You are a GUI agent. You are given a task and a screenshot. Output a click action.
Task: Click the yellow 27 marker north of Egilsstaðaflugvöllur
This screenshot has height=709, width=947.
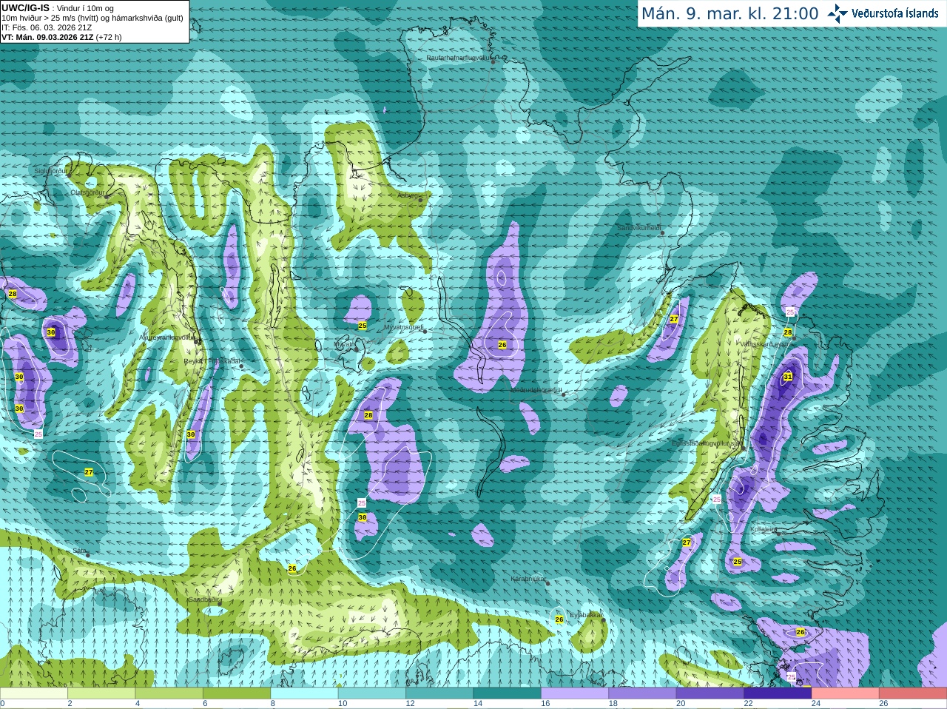(674, 319)
